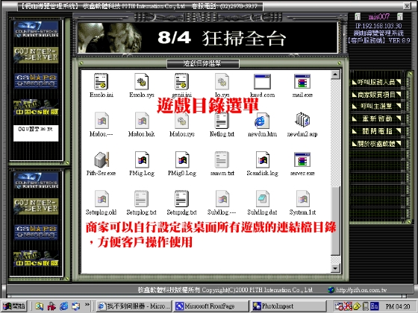Screen dimensions: 418x313
Task: Select the knvd.com window icon
Action: 262,81
